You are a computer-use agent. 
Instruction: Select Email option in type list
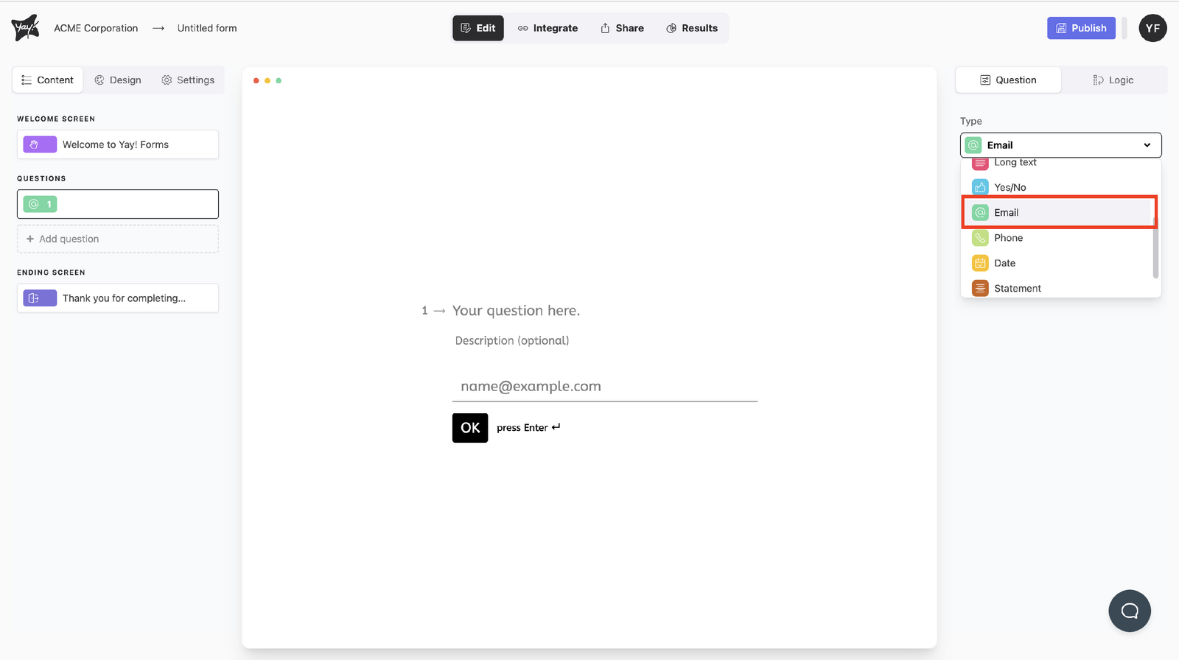(x=1006, y=213)
